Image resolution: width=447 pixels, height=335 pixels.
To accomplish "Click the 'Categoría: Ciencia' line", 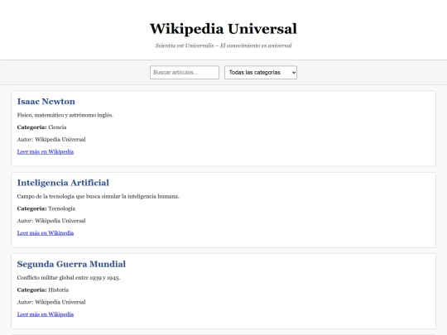I will [x=41, y=127].
